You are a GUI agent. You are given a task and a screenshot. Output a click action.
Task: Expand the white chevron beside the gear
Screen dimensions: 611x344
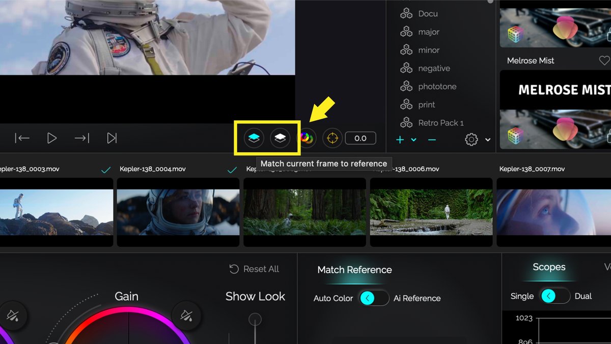488,140
